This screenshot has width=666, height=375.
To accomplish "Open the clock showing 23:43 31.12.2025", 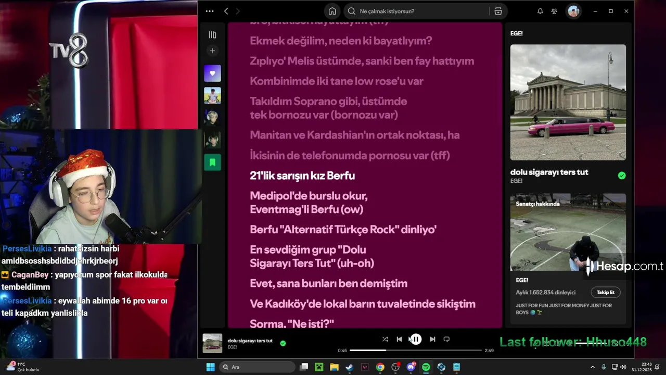I will pos(641,367).
